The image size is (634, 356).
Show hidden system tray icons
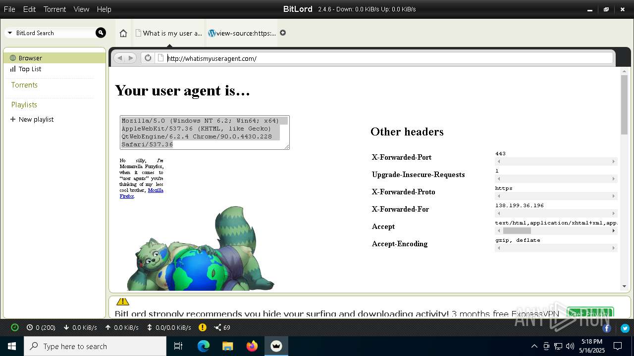click(534, 346)
